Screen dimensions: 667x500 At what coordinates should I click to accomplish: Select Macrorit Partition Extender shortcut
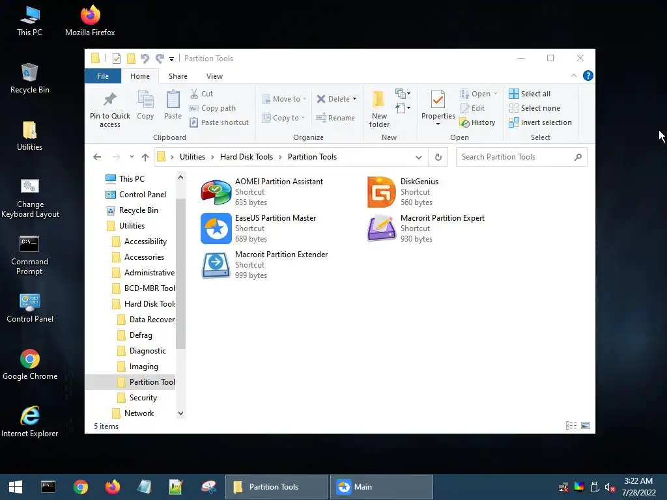pos(264,265)
